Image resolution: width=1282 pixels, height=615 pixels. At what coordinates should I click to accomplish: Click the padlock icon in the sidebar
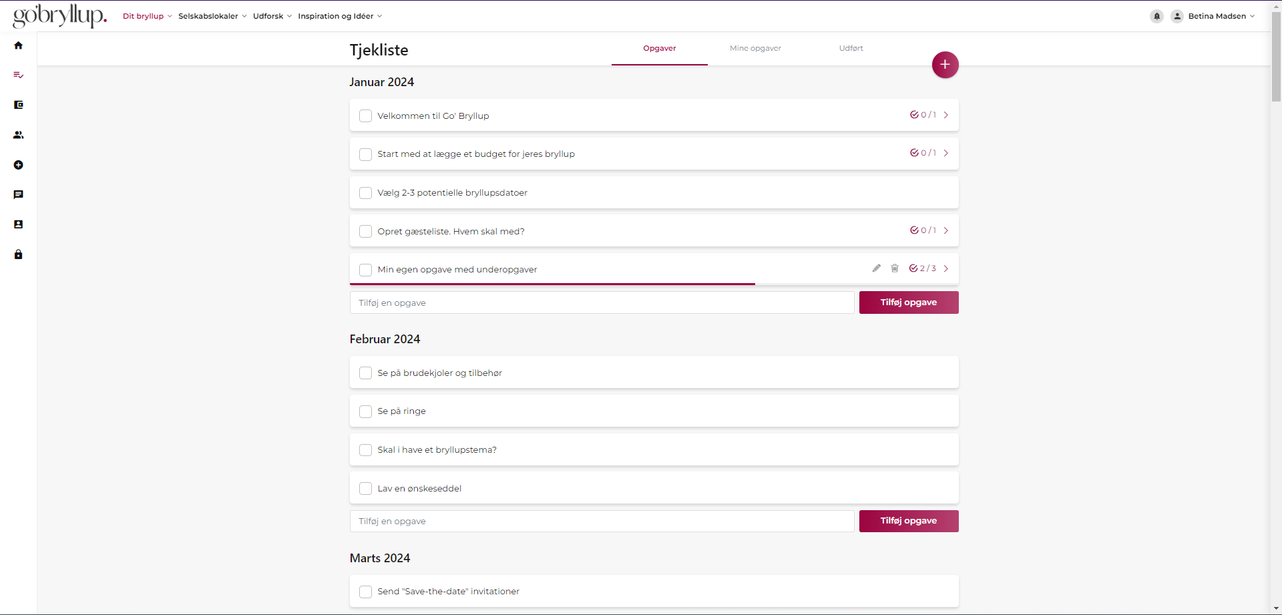pos(19,254)
